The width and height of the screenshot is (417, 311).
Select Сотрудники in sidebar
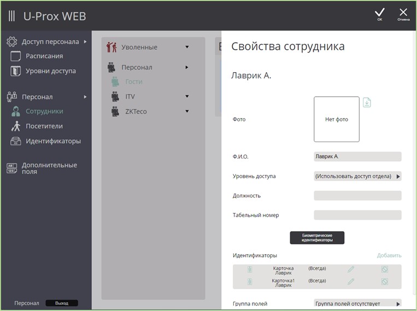click(x=44, y=111)
